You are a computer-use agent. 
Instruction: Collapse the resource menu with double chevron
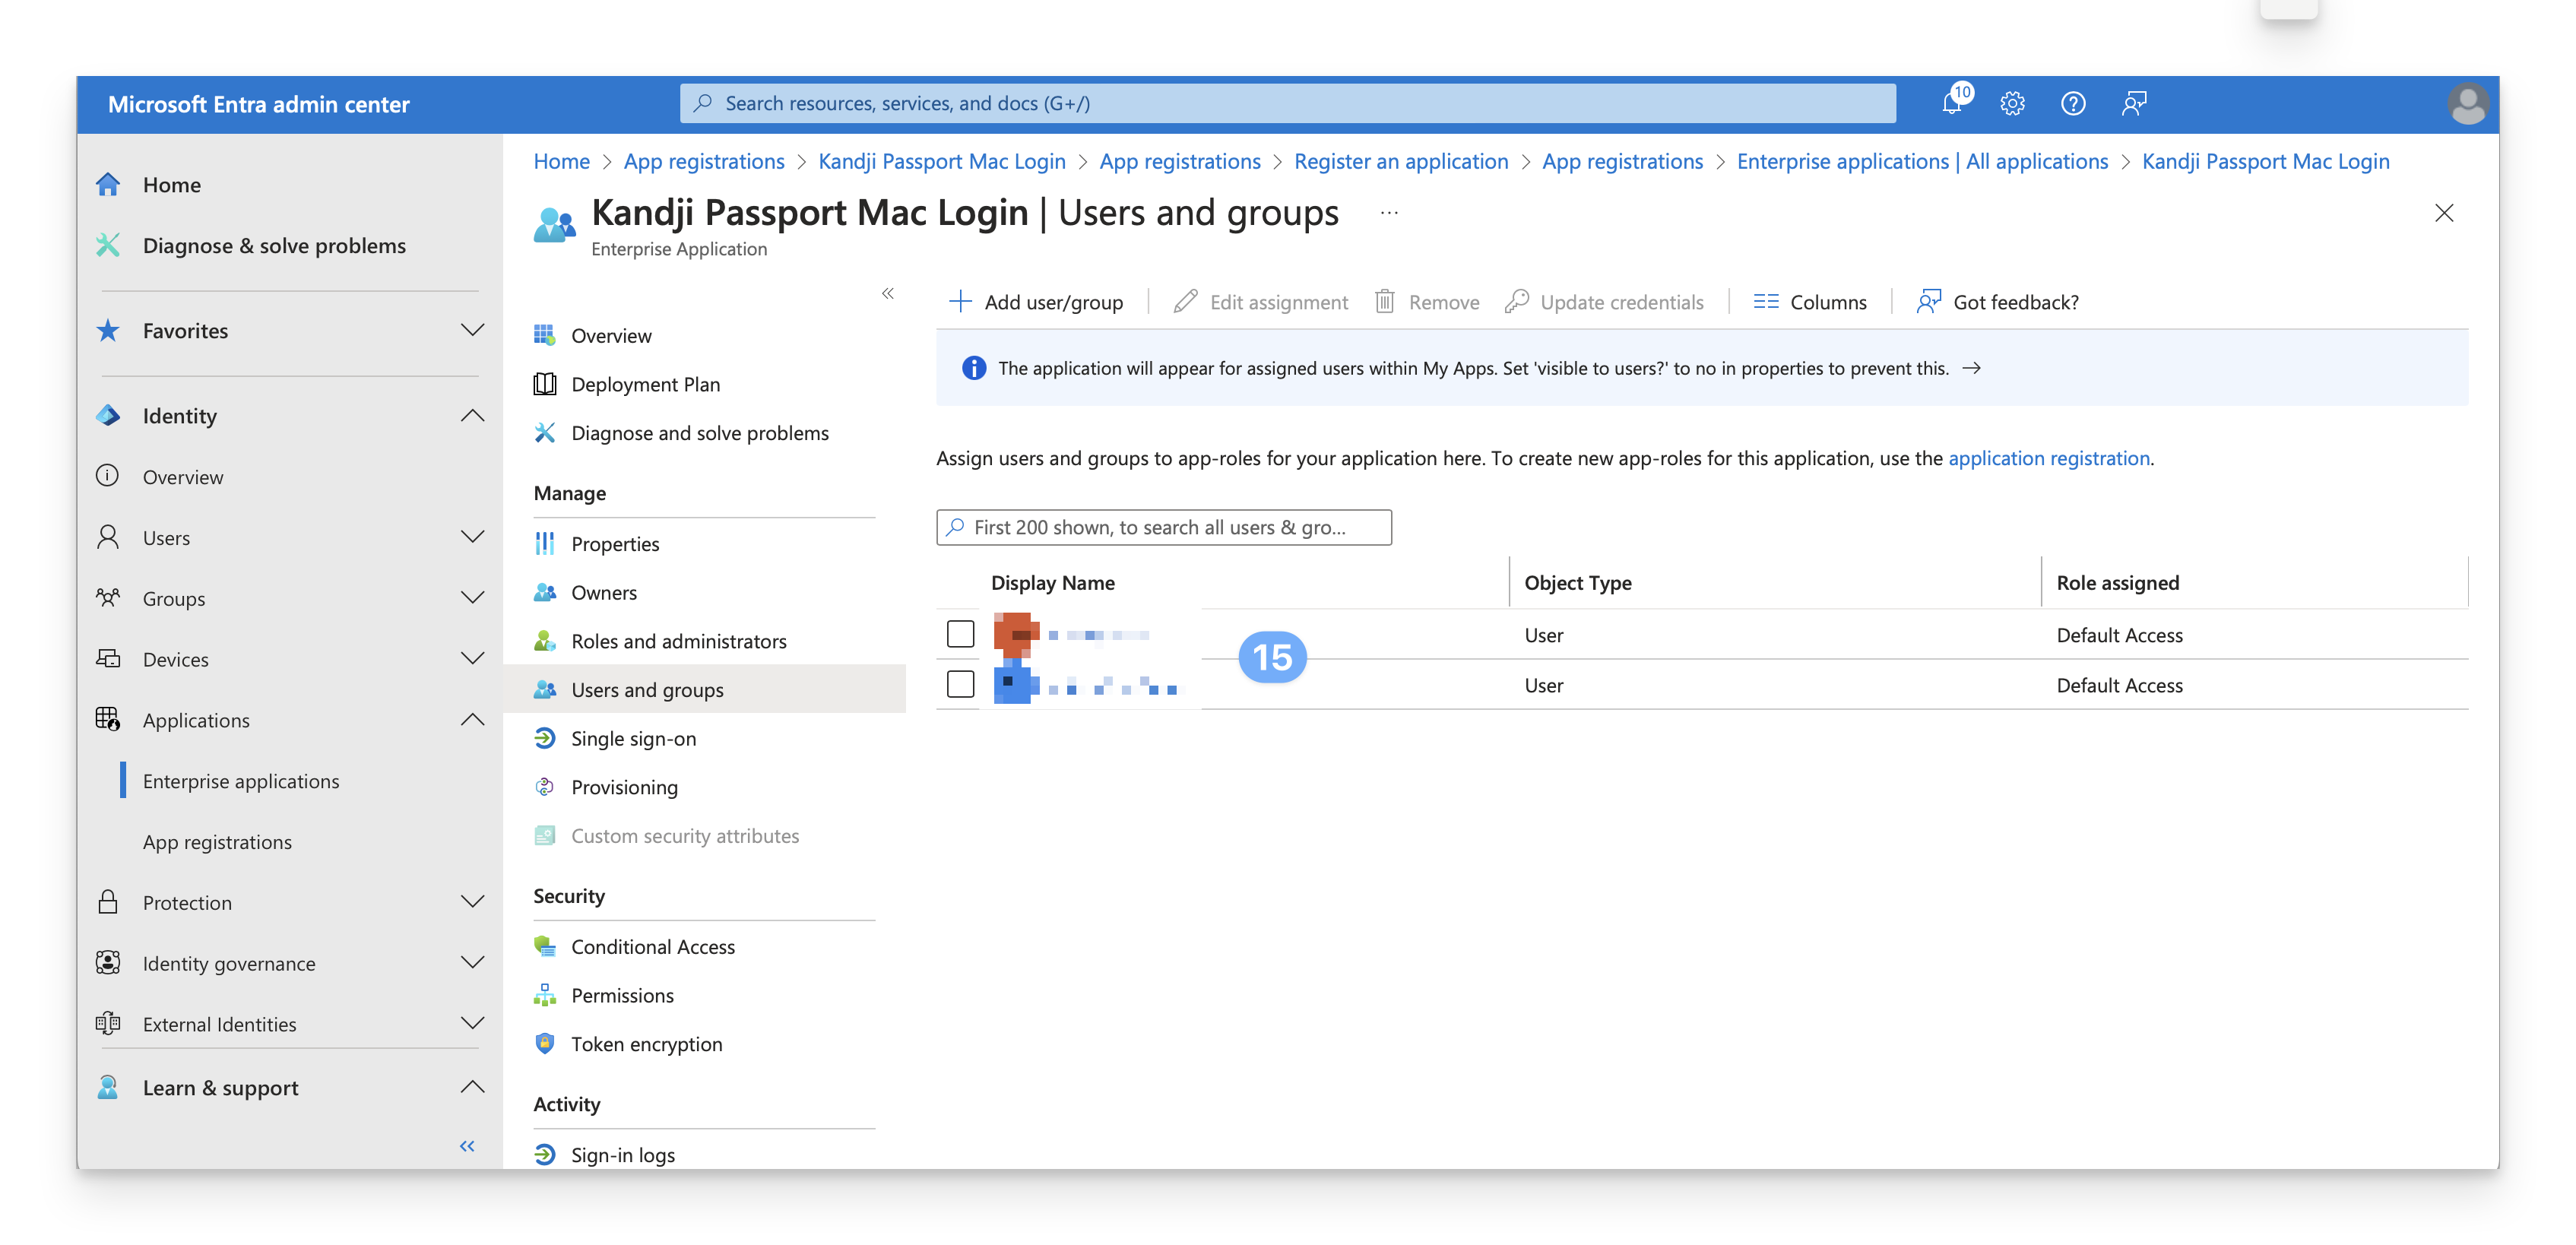(887, 294)
